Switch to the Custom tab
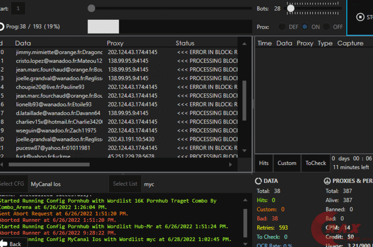This screenshot has width=373, height=247. click(287, 163)
